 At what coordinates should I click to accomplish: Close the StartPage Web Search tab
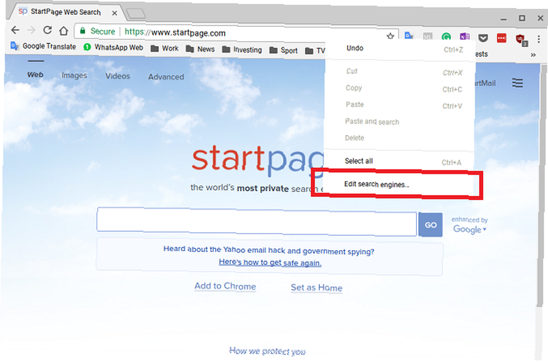pyautogui.click(x=115, y=13)
